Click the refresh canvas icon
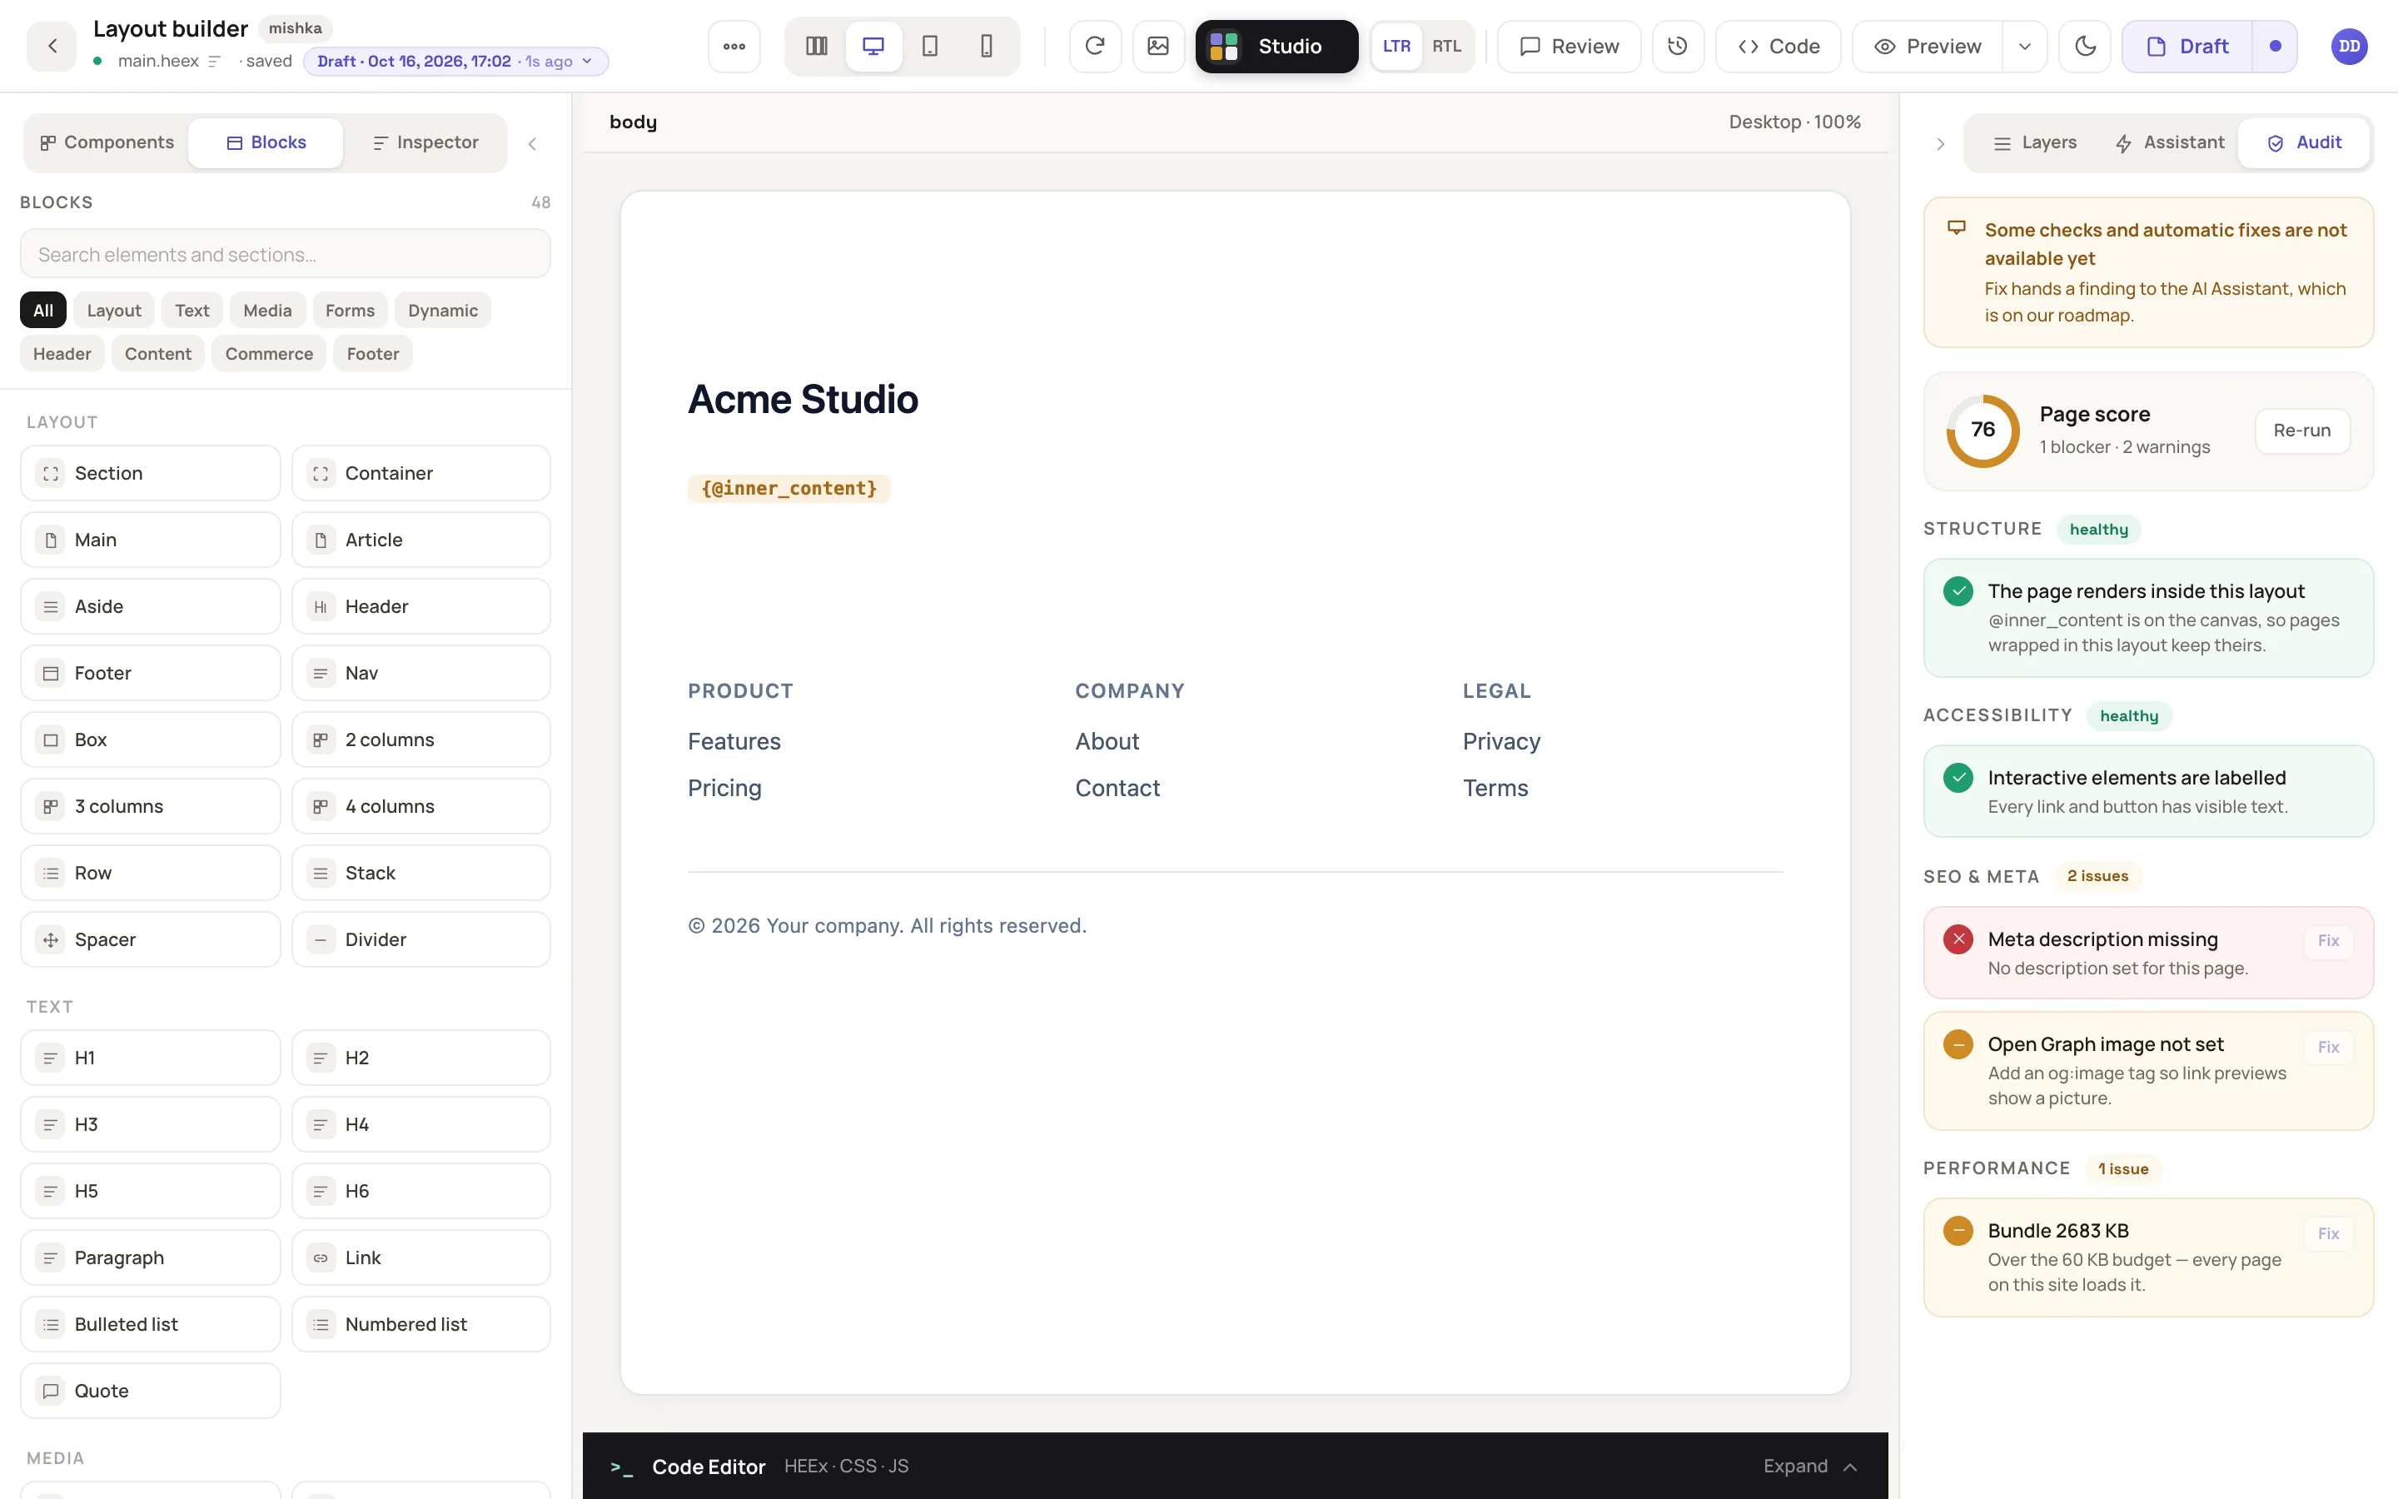2398x1499 pixels. (x=1095, y=46)
